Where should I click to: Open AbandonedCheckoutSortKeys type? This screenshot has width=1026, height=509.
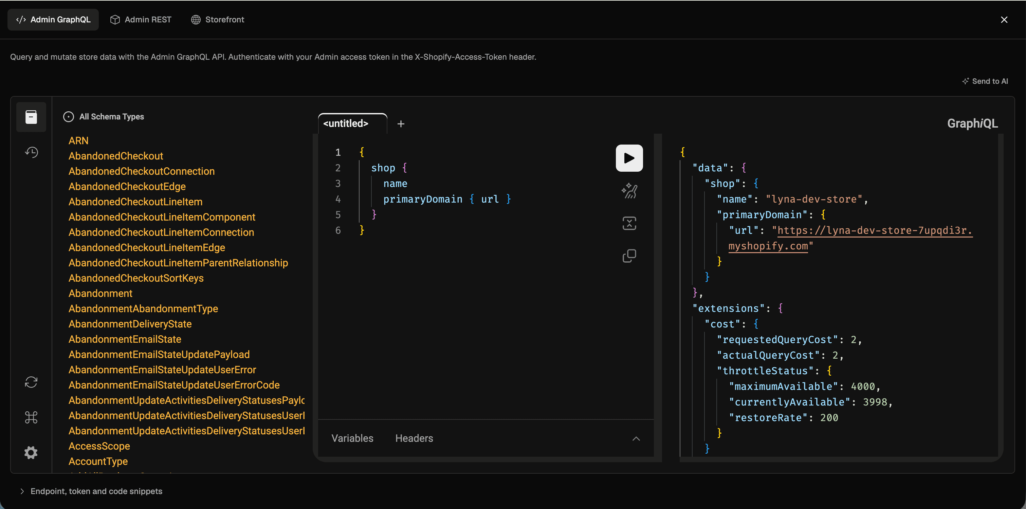point(136,278)
